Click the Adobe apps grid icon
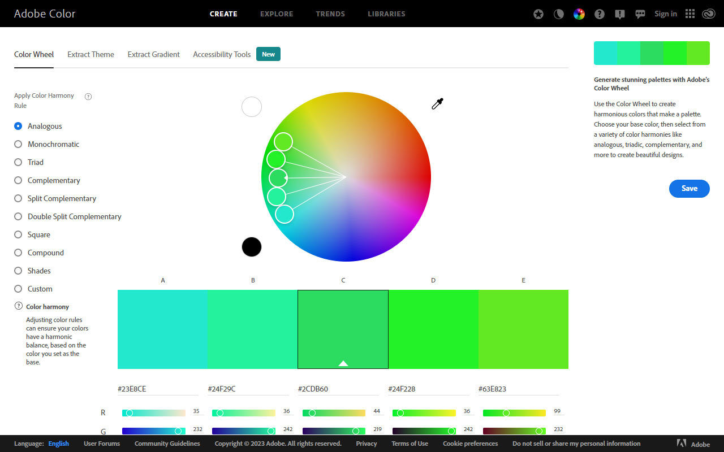Image resolution: width=724 pixels, height=452 pixels. 689,14
